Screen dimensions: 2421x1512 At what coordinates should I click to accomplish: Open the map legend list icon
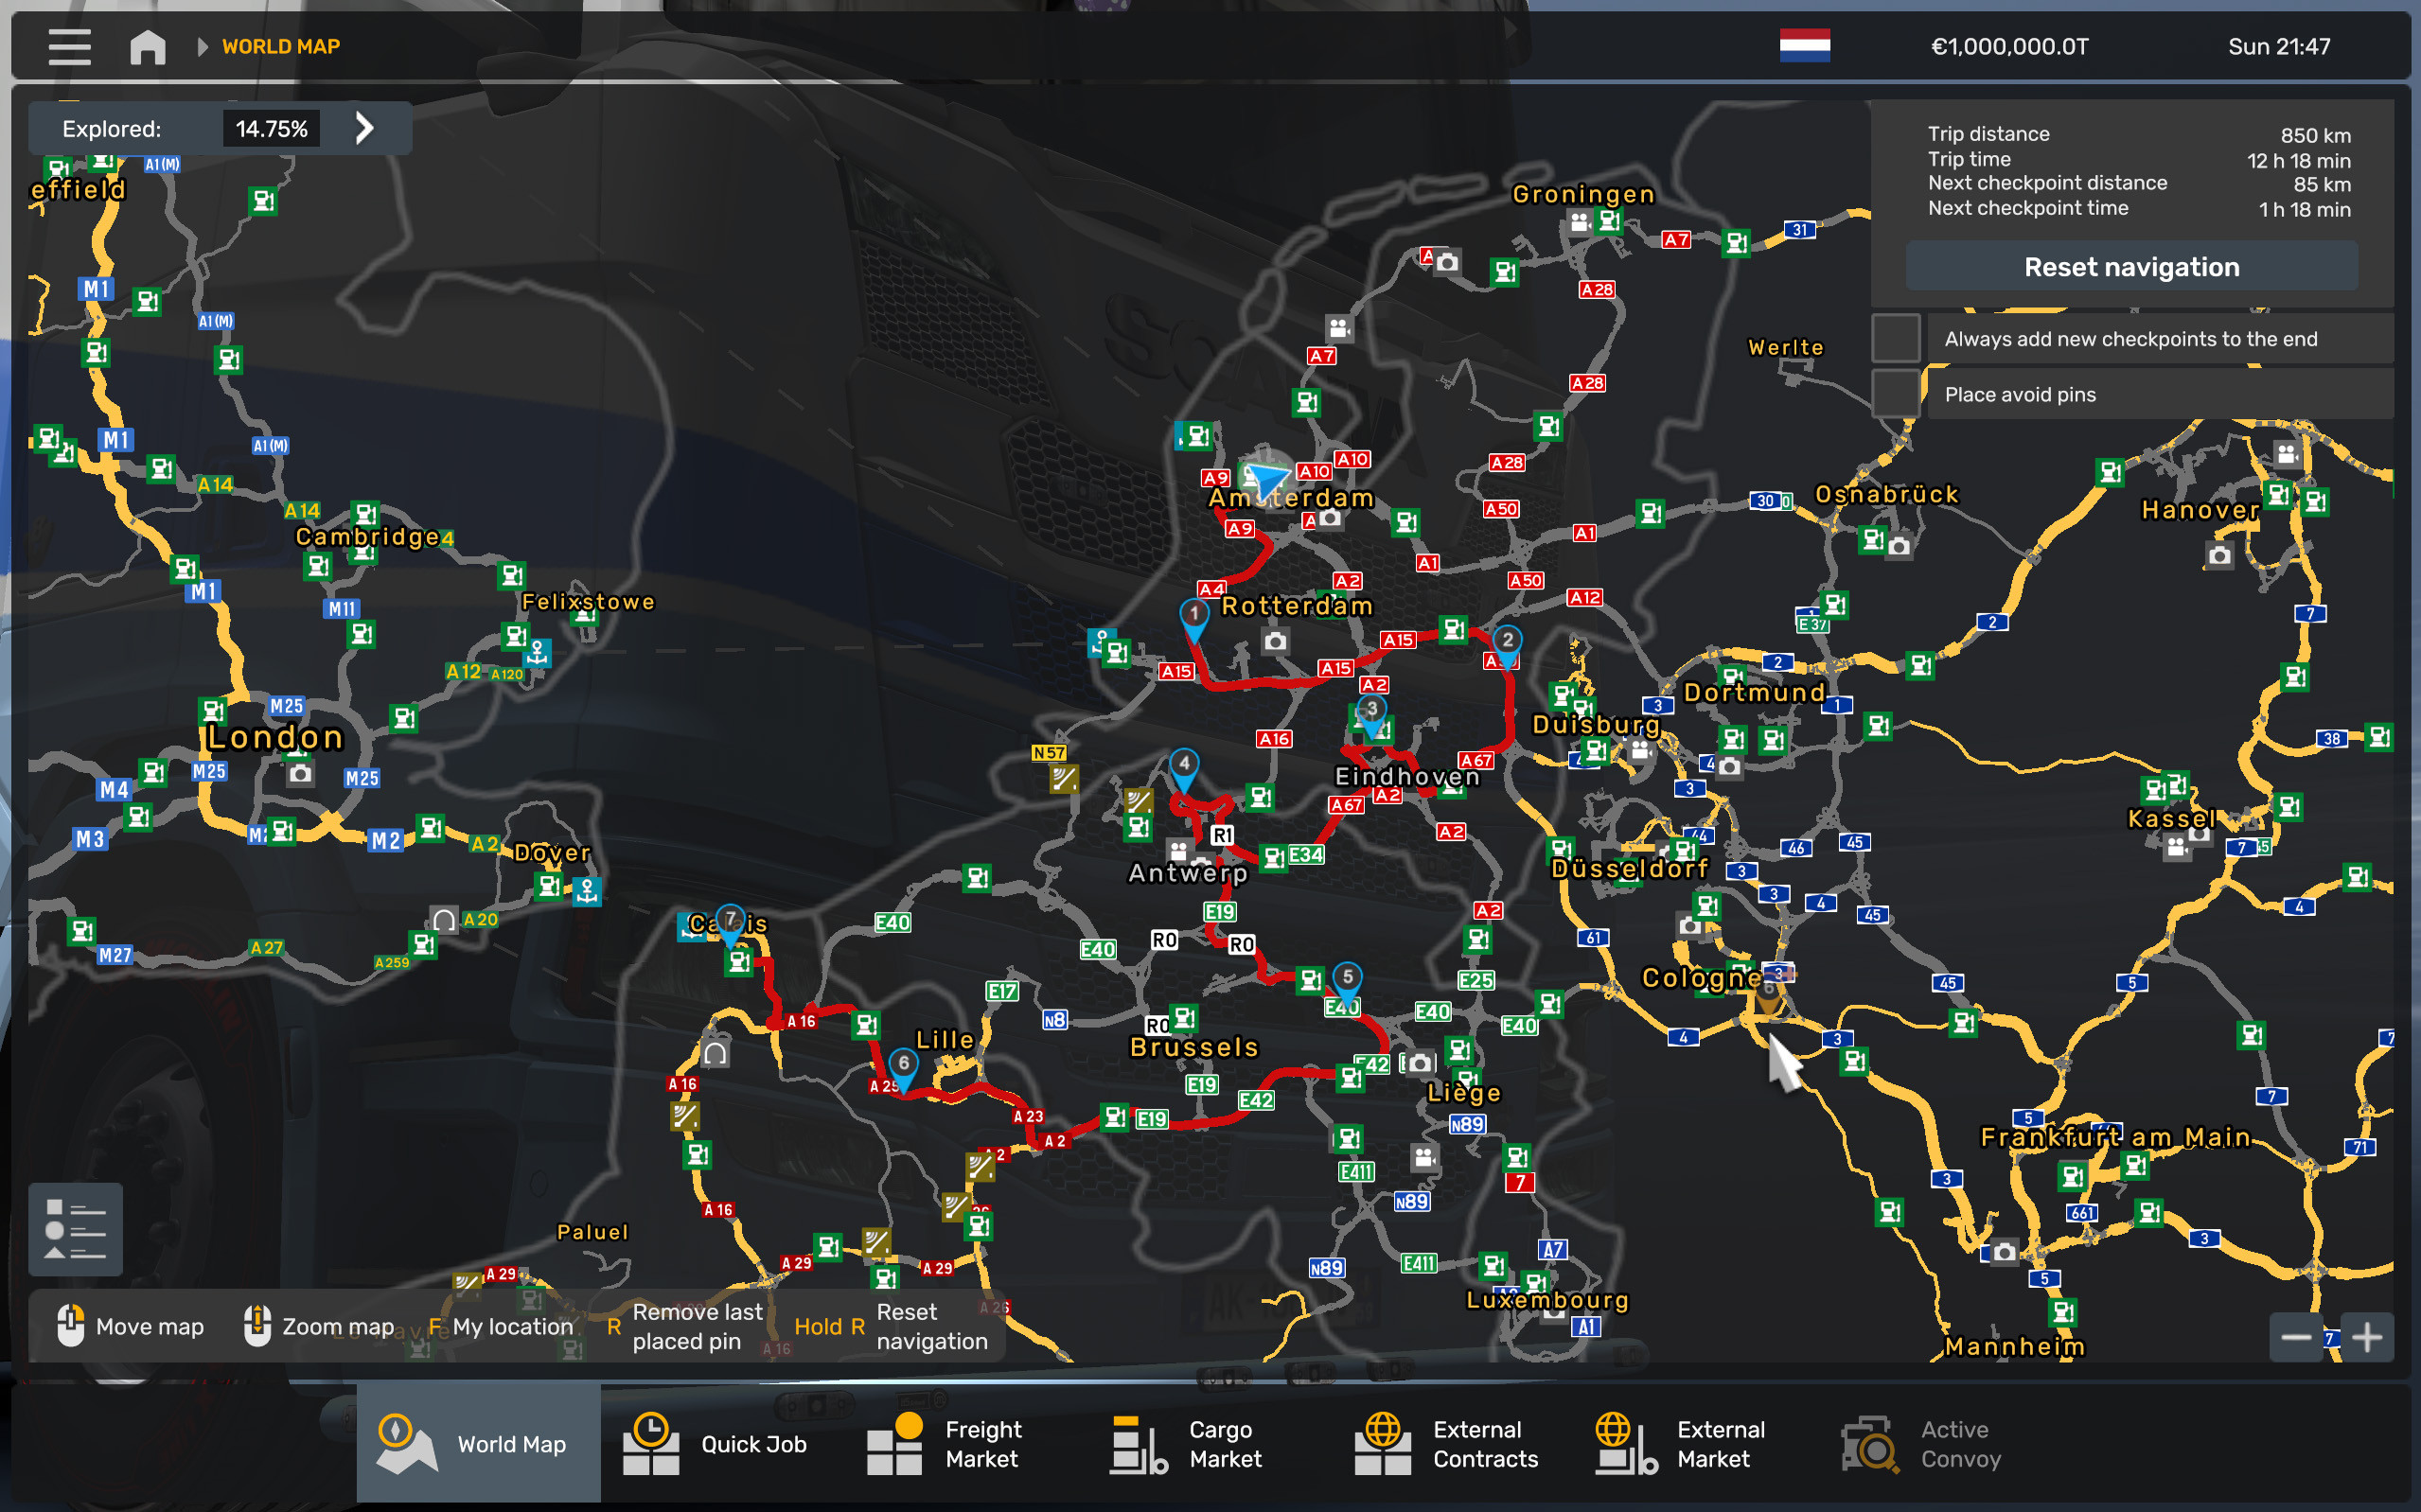(75, 1229)
